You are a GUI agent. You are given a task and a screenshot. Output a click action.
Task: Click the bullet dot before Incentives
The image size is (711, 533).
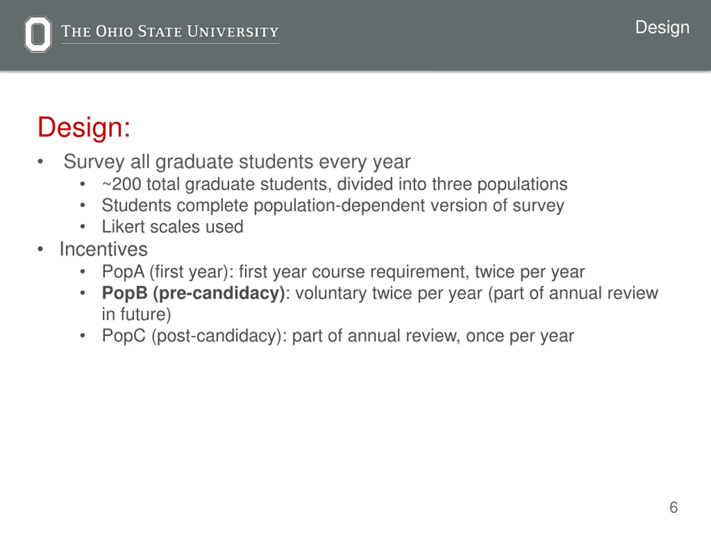(40, 249)
